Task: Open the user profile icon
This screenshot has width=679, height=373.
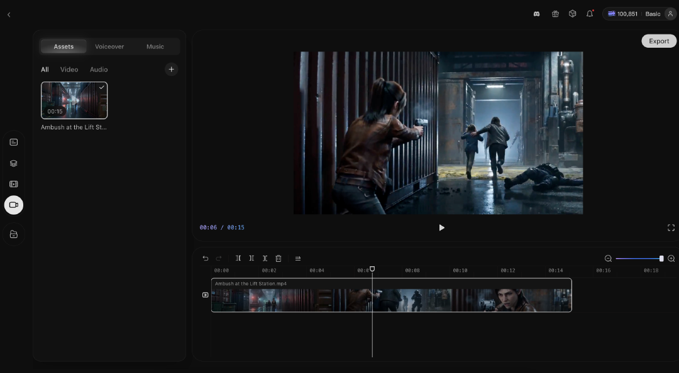Action: [x=670, y=14]
